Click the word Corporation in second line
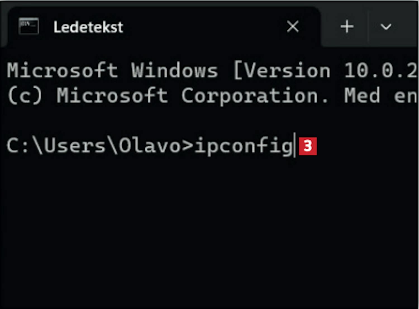The height and width of the screenshot is (309, 419). pyautogui.click(x=254, y=96)
